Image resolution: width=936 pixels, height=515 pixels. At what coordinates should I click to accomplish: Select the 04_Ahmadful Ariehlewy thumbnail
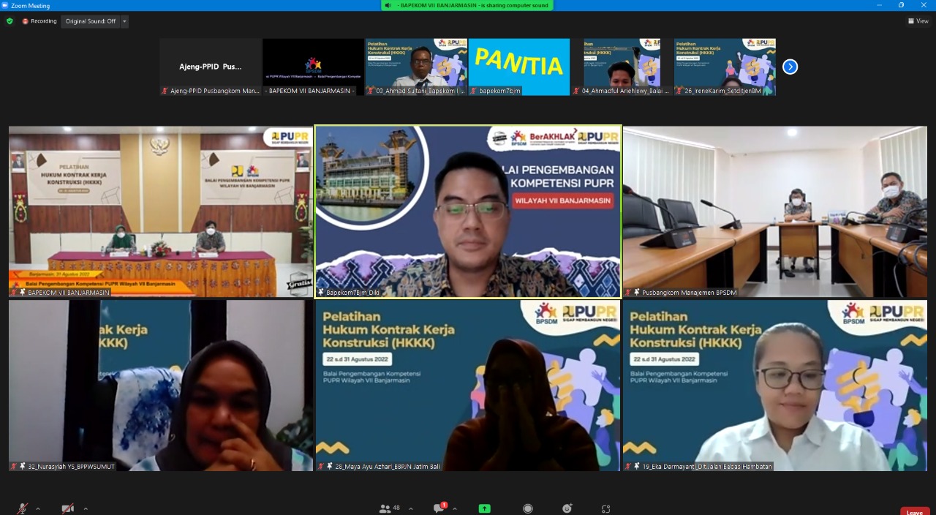[622, 67]
